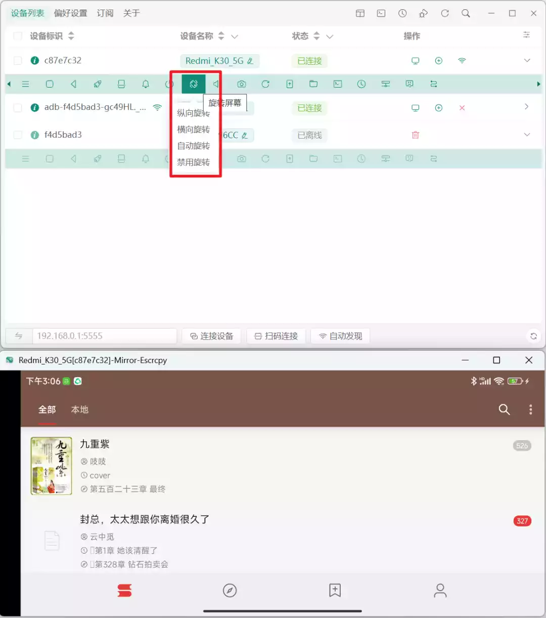Image resolution: width=546 pixels, height=618 pixels.
Task: Open book 封总，太太想跟你离婚很久了
Action: pos(145,519)
